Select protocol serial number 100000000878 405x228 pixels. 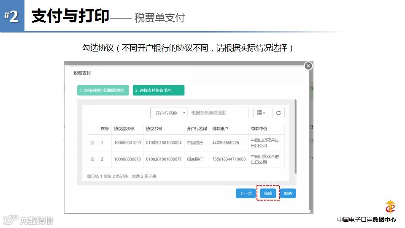(x=127, y=159)
